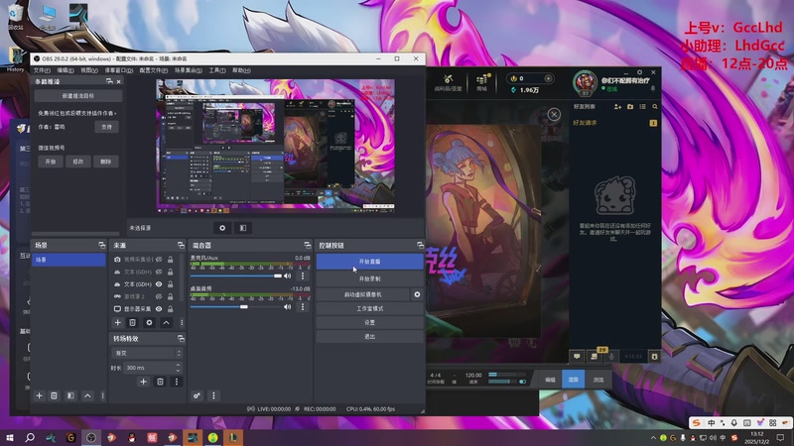Toggle visibility of 游戏源 2 source
The height and width of the screenshot is (446, 794).
[159, 296]
